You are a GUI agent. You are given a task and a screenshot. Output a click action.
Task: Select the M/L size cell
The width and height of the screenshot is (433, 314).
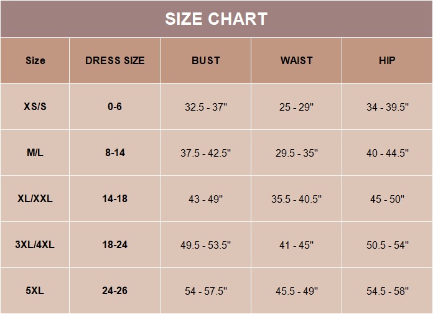tap(35, 153)
